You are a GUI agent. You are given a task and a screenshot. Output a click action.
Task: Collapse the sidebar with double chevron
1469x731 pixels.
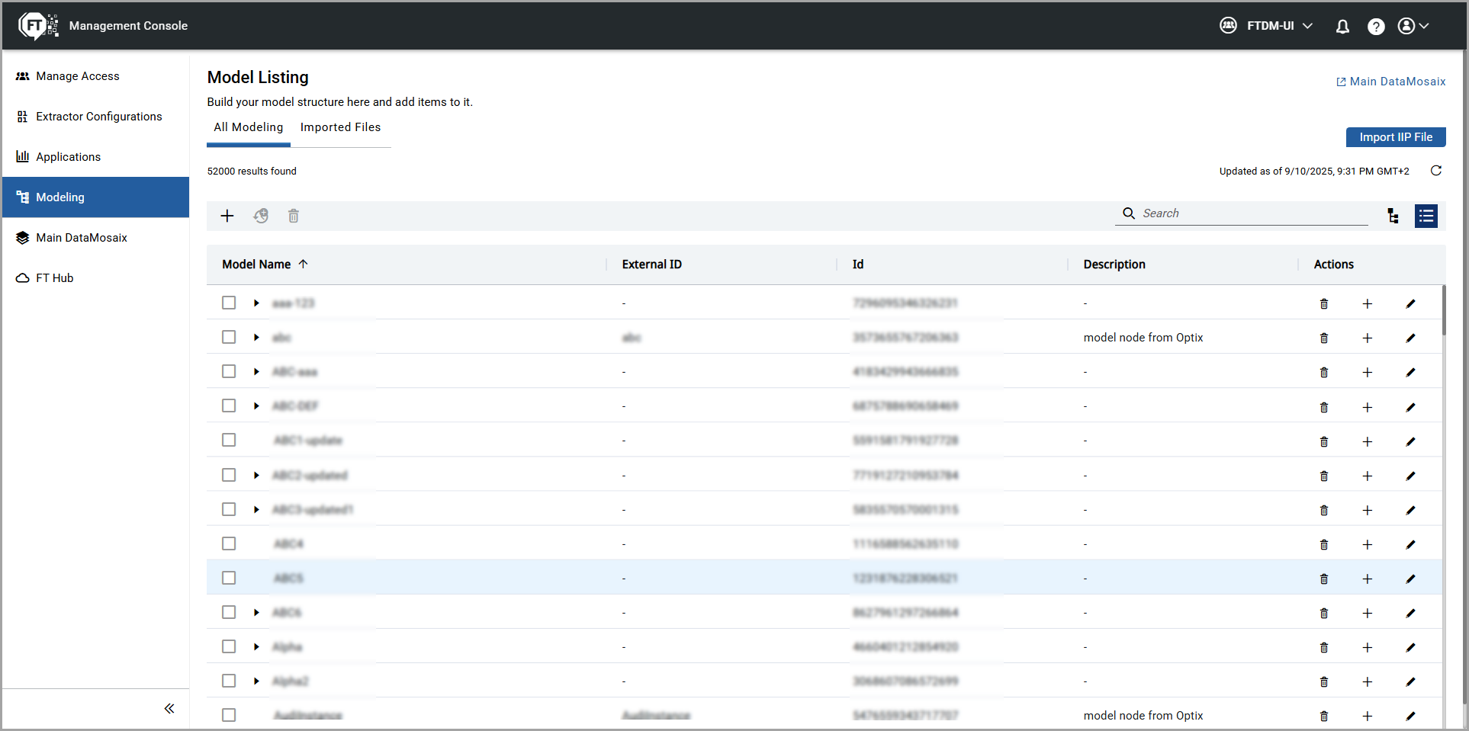click(x=169, y=708)
